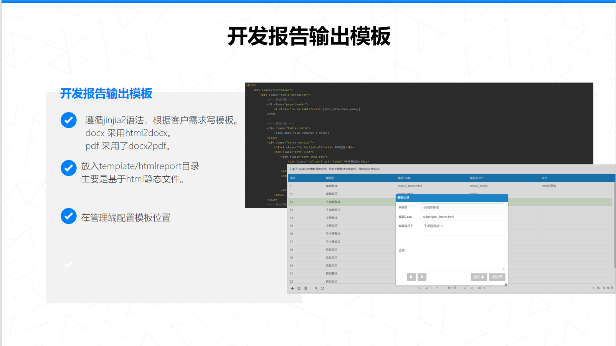
Task: Delete the selected template
Action: [306, 288]
